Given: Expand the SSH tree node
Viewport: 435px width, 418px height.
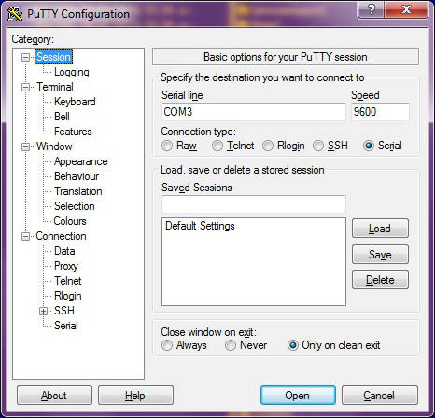Looking at the screenshot, I should pos(43,311).
